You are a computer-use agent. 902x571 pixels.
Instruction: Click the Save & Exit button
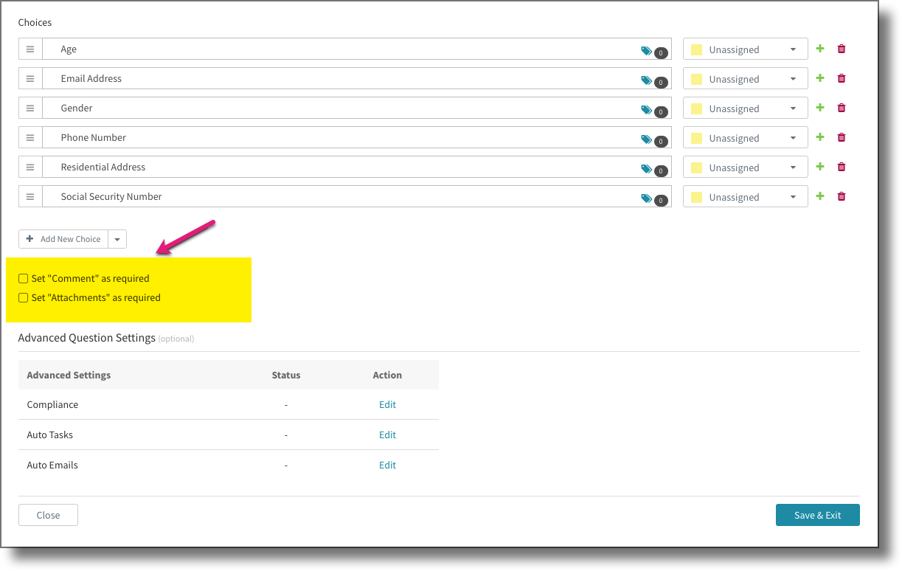817,515
